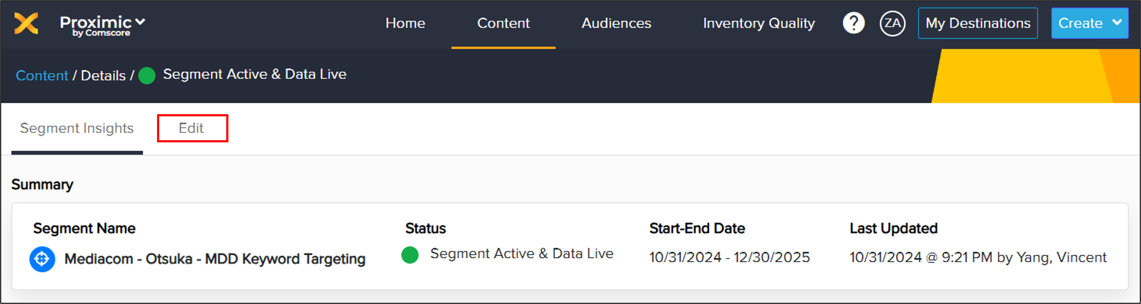Click the My Destinations button

point(978,23)
